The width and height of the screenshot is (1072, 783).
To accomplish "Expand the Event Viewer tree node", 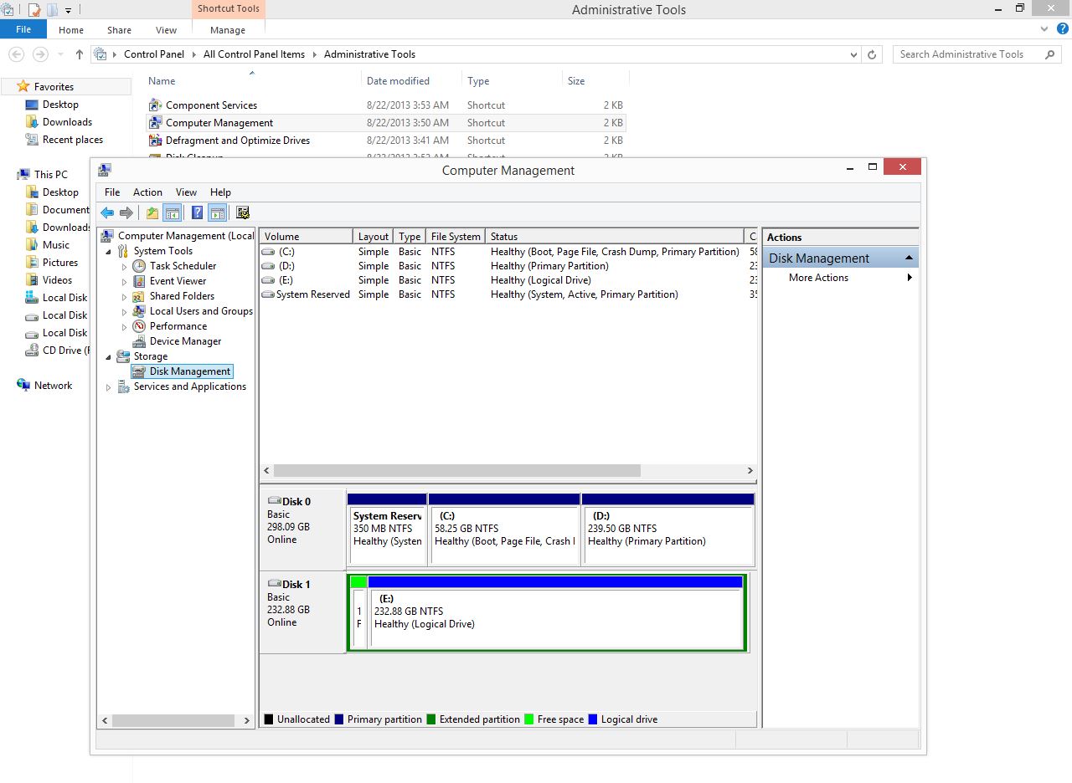I will tap(124, 282).
